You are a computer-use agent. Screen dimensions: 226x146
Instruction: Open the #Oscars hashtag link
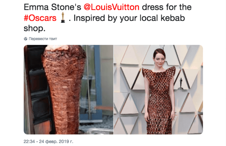click(x=40, y=18)
